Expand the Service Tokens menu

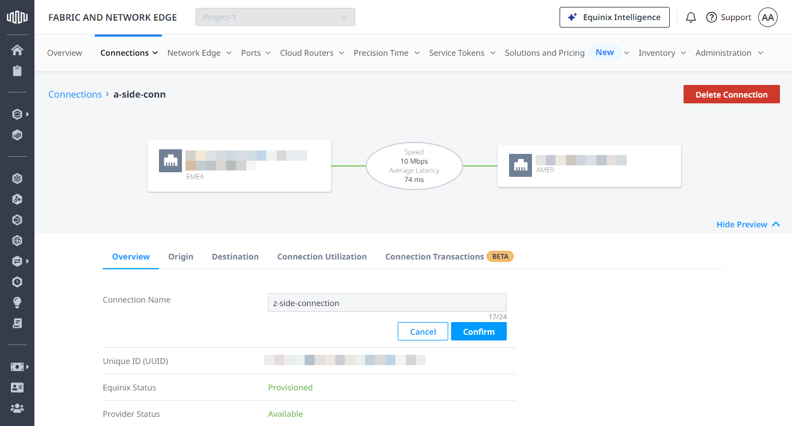click(463, 53)
